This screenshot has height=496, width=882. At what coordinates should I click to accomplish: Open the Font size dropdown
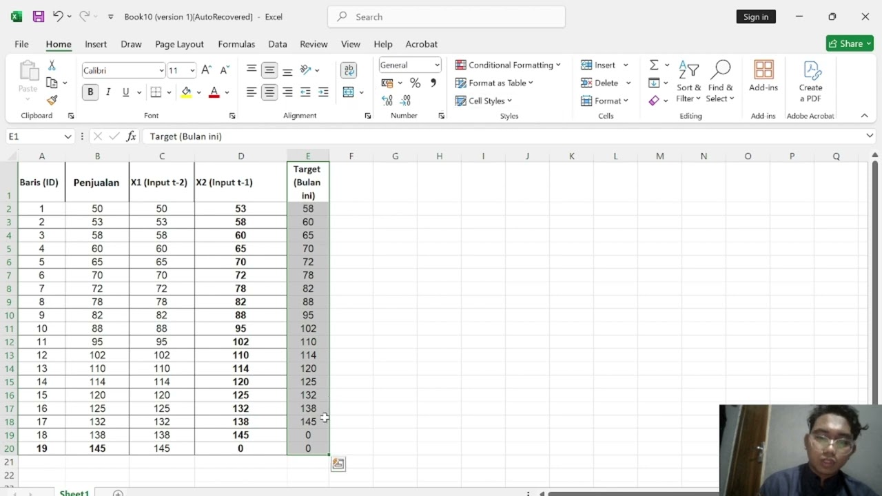click(x=192, y=70)
